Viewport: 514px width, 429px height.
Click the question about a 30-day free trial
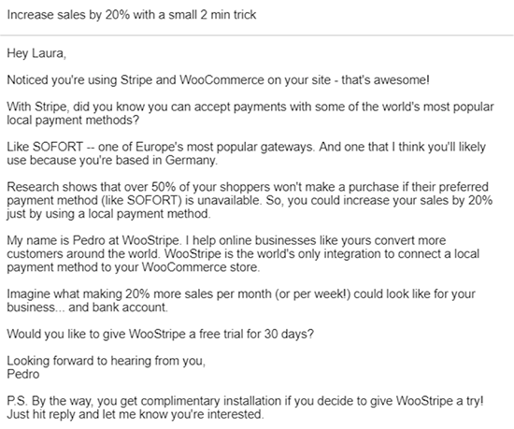[x=161, y=334]
